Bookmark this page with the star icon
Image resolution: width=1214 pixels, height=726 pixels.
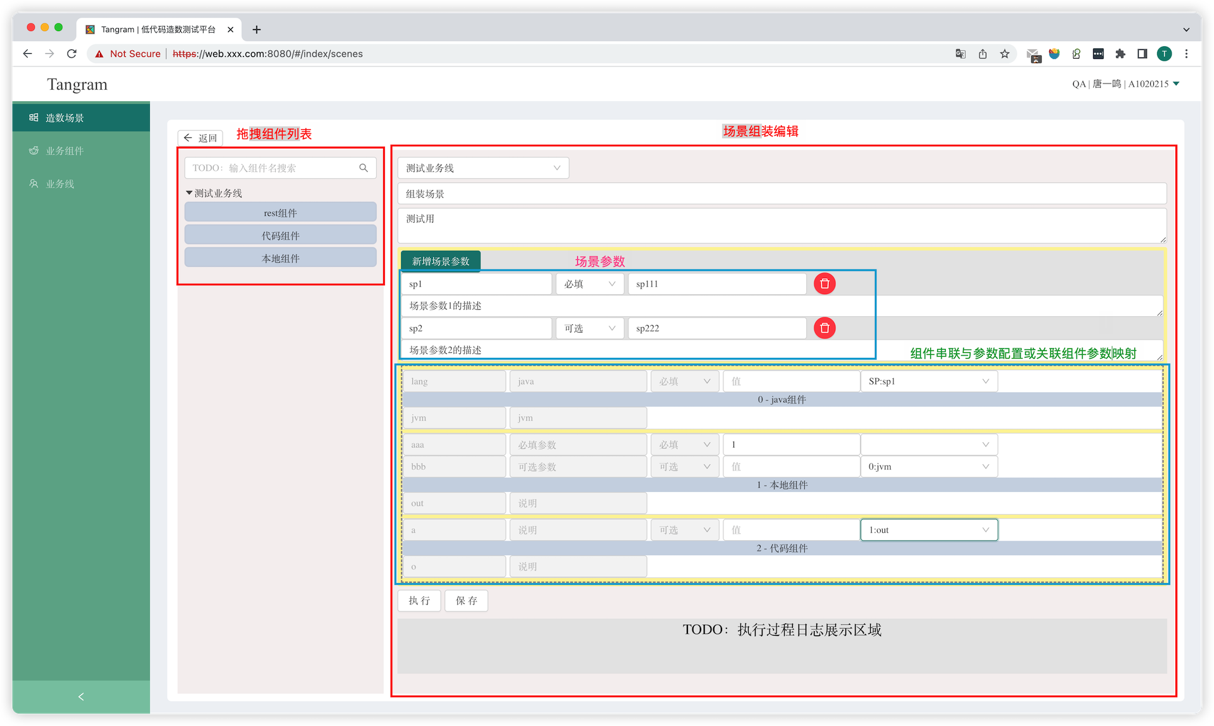(x=1005, y=54)
